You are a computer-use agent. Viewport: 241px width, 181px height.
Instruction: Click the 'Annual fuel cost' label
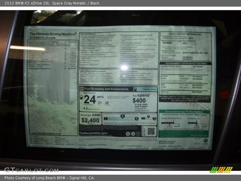point(90,115)
